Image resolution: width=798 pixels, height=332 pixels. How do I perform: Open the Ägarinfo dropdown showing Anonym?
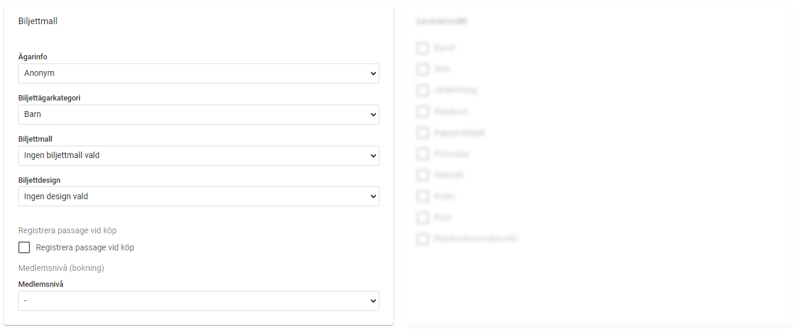tap(198, 73)
